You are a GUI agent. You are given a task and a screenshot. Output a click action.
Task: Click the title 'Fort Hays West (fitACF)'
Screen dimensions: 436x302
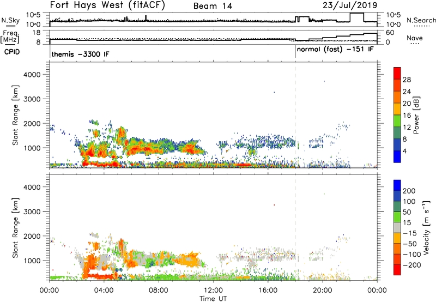107,5
